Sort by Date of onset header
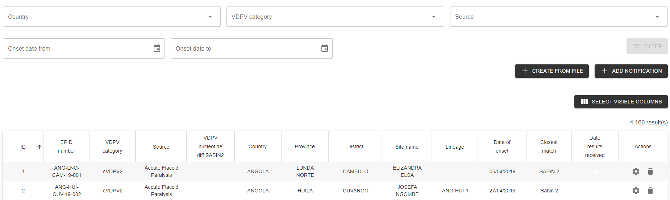This screenshot has height=200, width=670. point(502,146)
